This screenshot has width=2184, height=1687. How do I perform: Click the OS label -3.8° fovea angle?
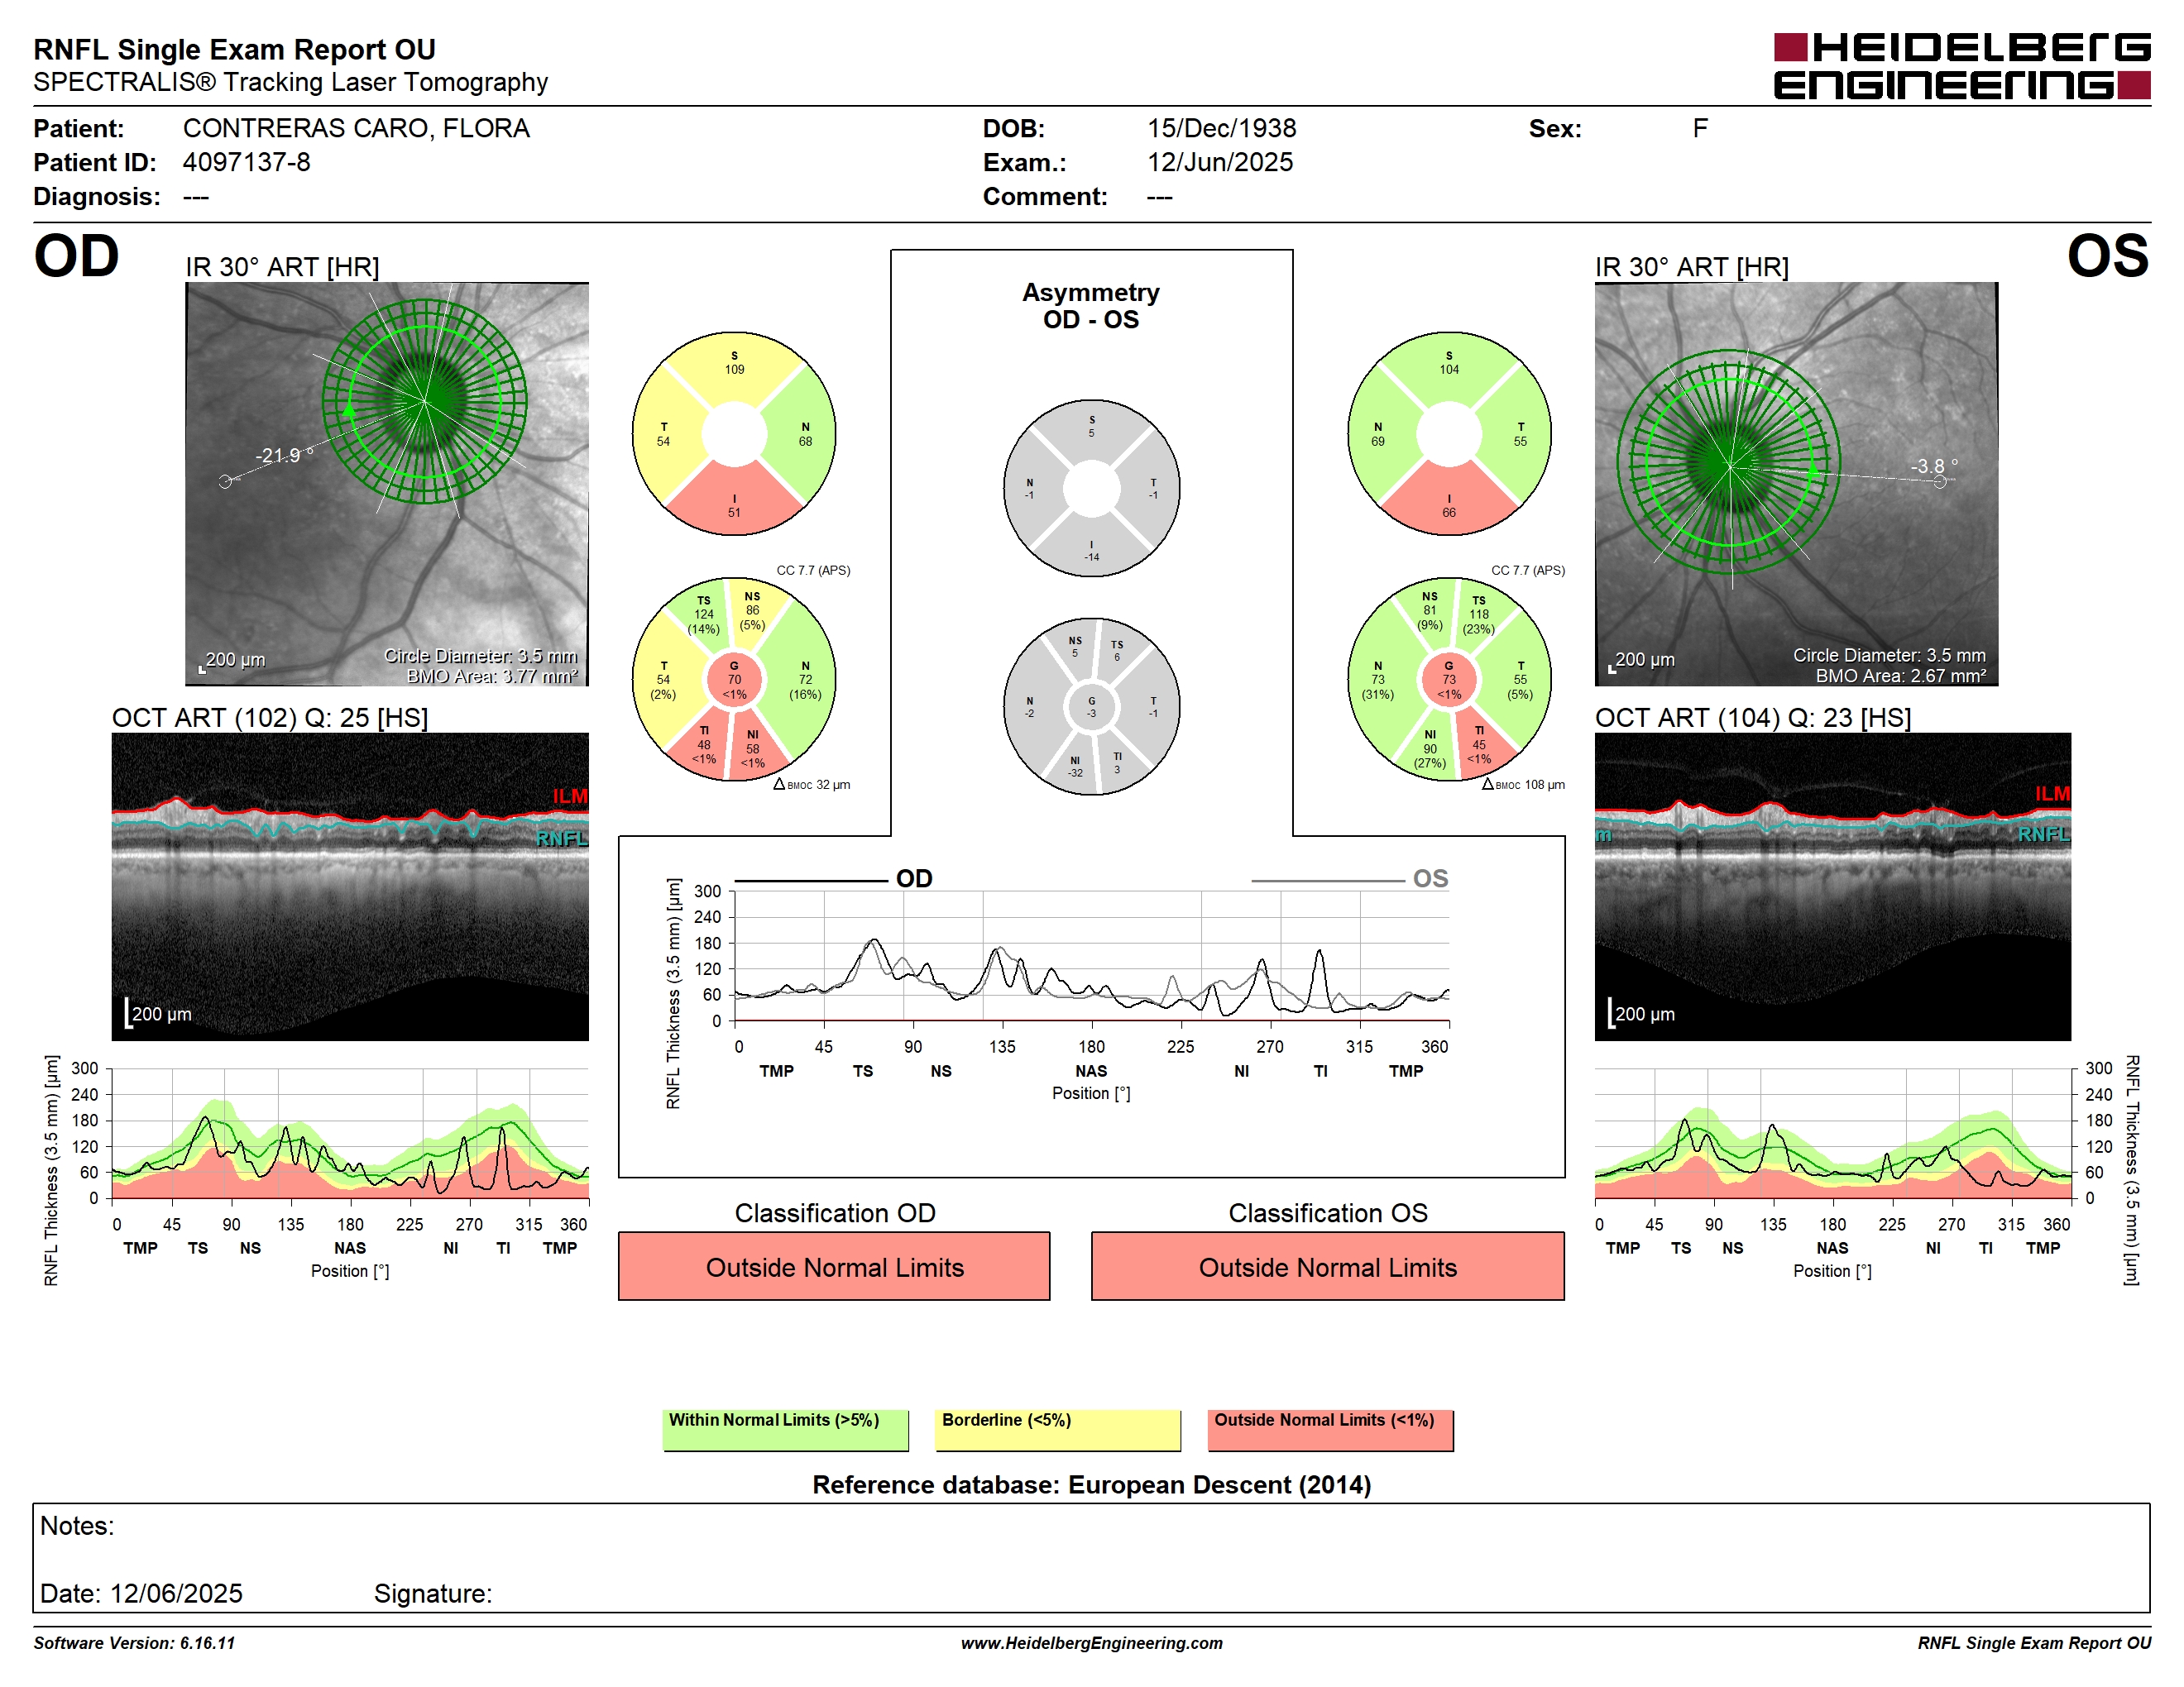[1934, 466]
